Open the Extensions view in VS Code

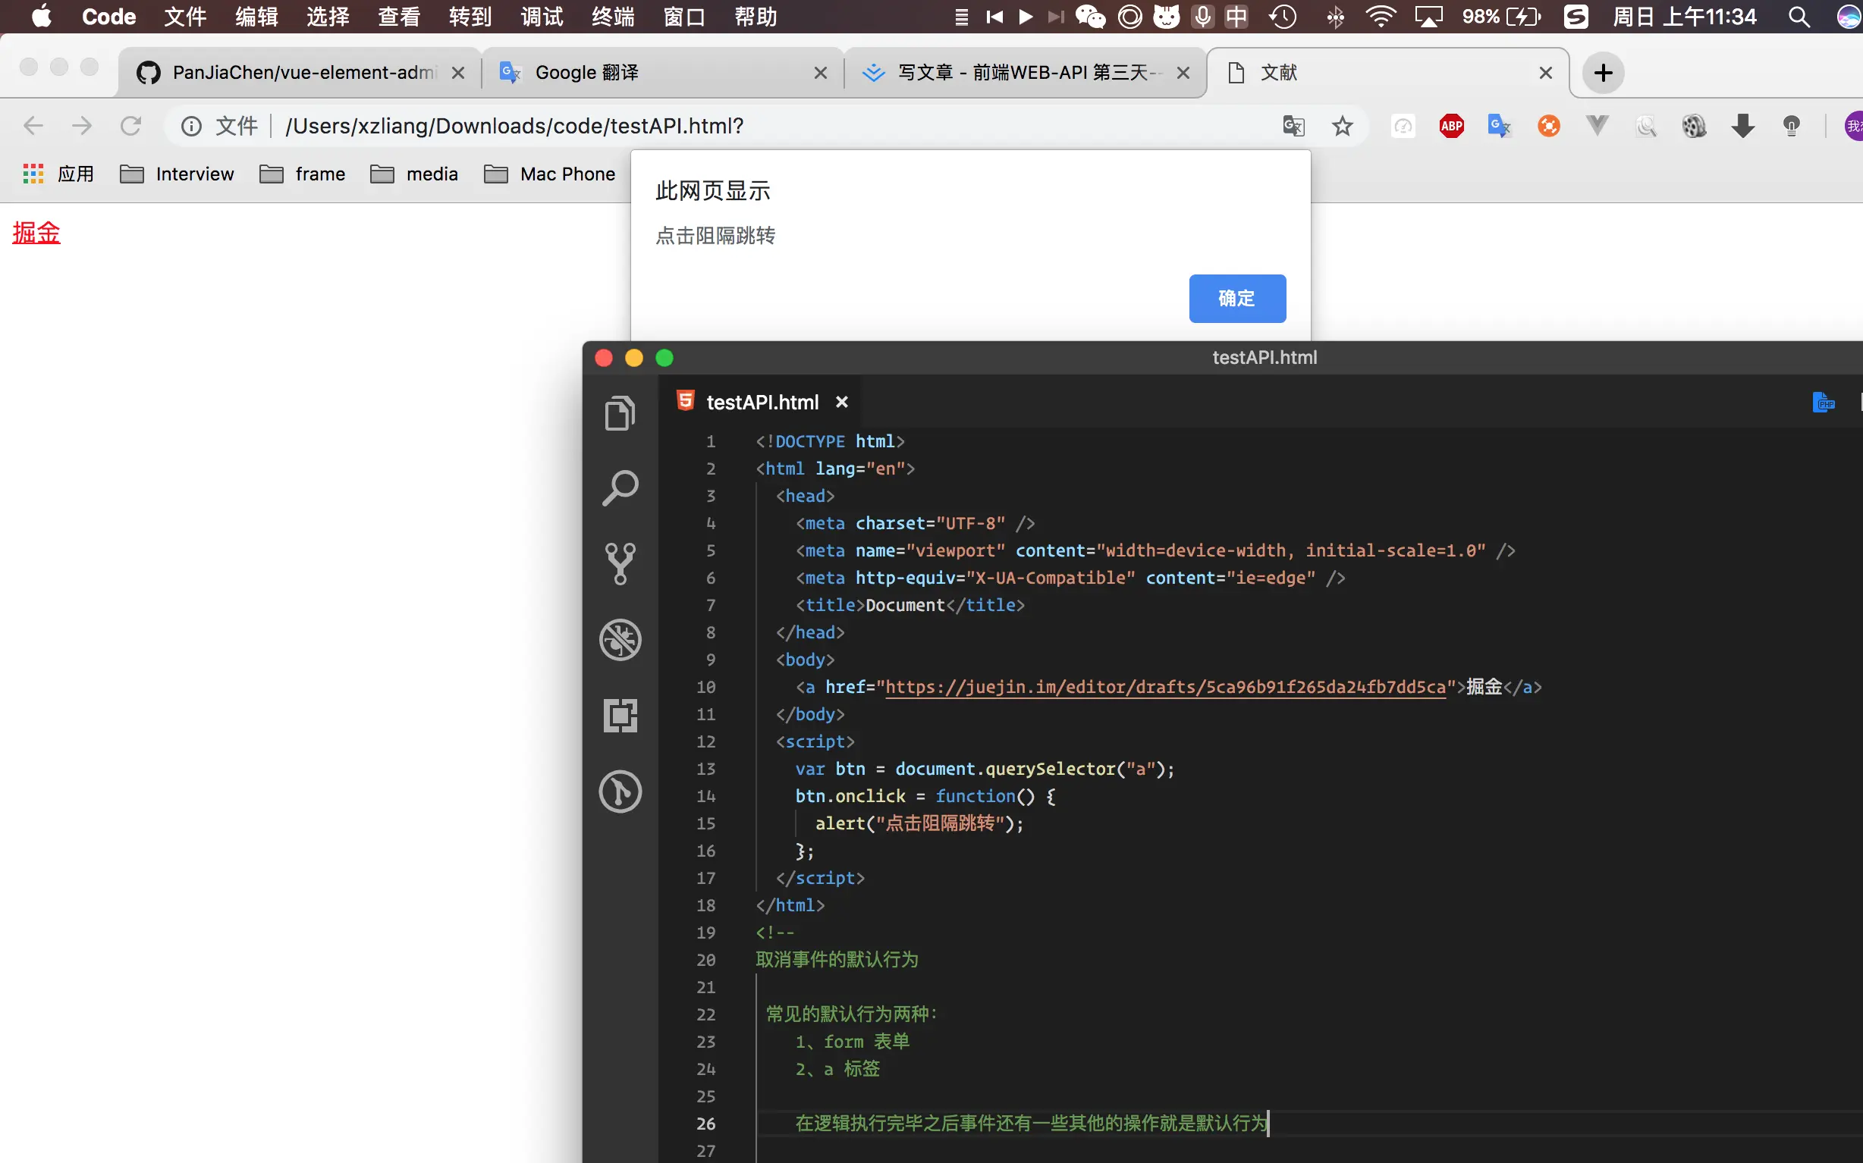click(620, 716)
